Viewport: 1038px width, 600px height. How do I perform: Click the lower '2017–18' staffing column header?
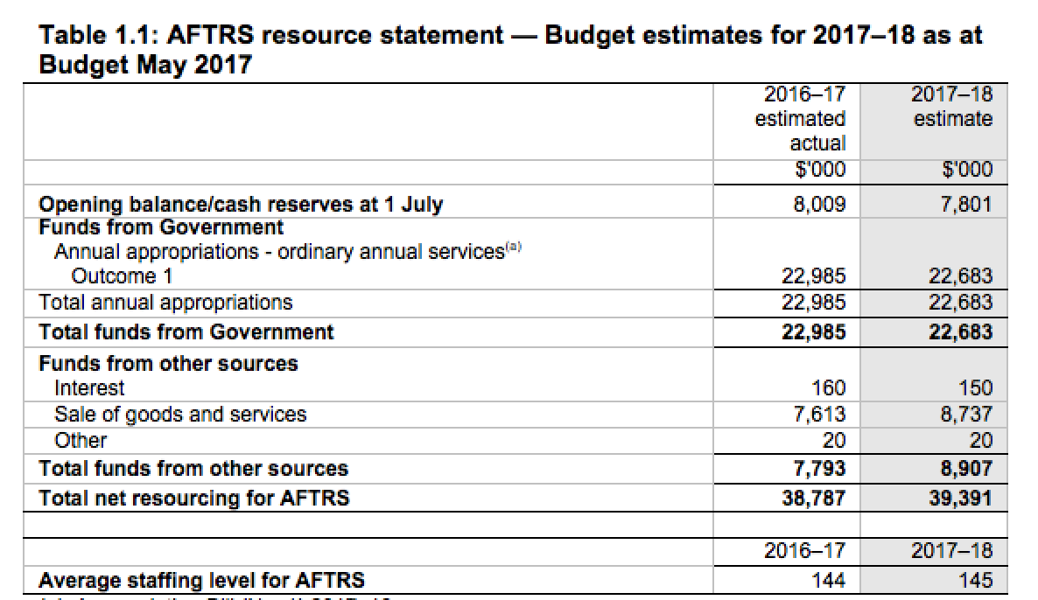952,550
